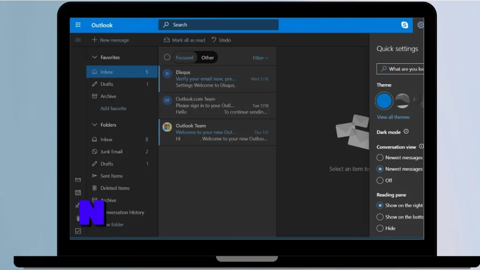Click the Microsoft logo avatar of Outlook Team
Image resolution: width=480 pixels, height=270 pixels.
coord(167,127)
